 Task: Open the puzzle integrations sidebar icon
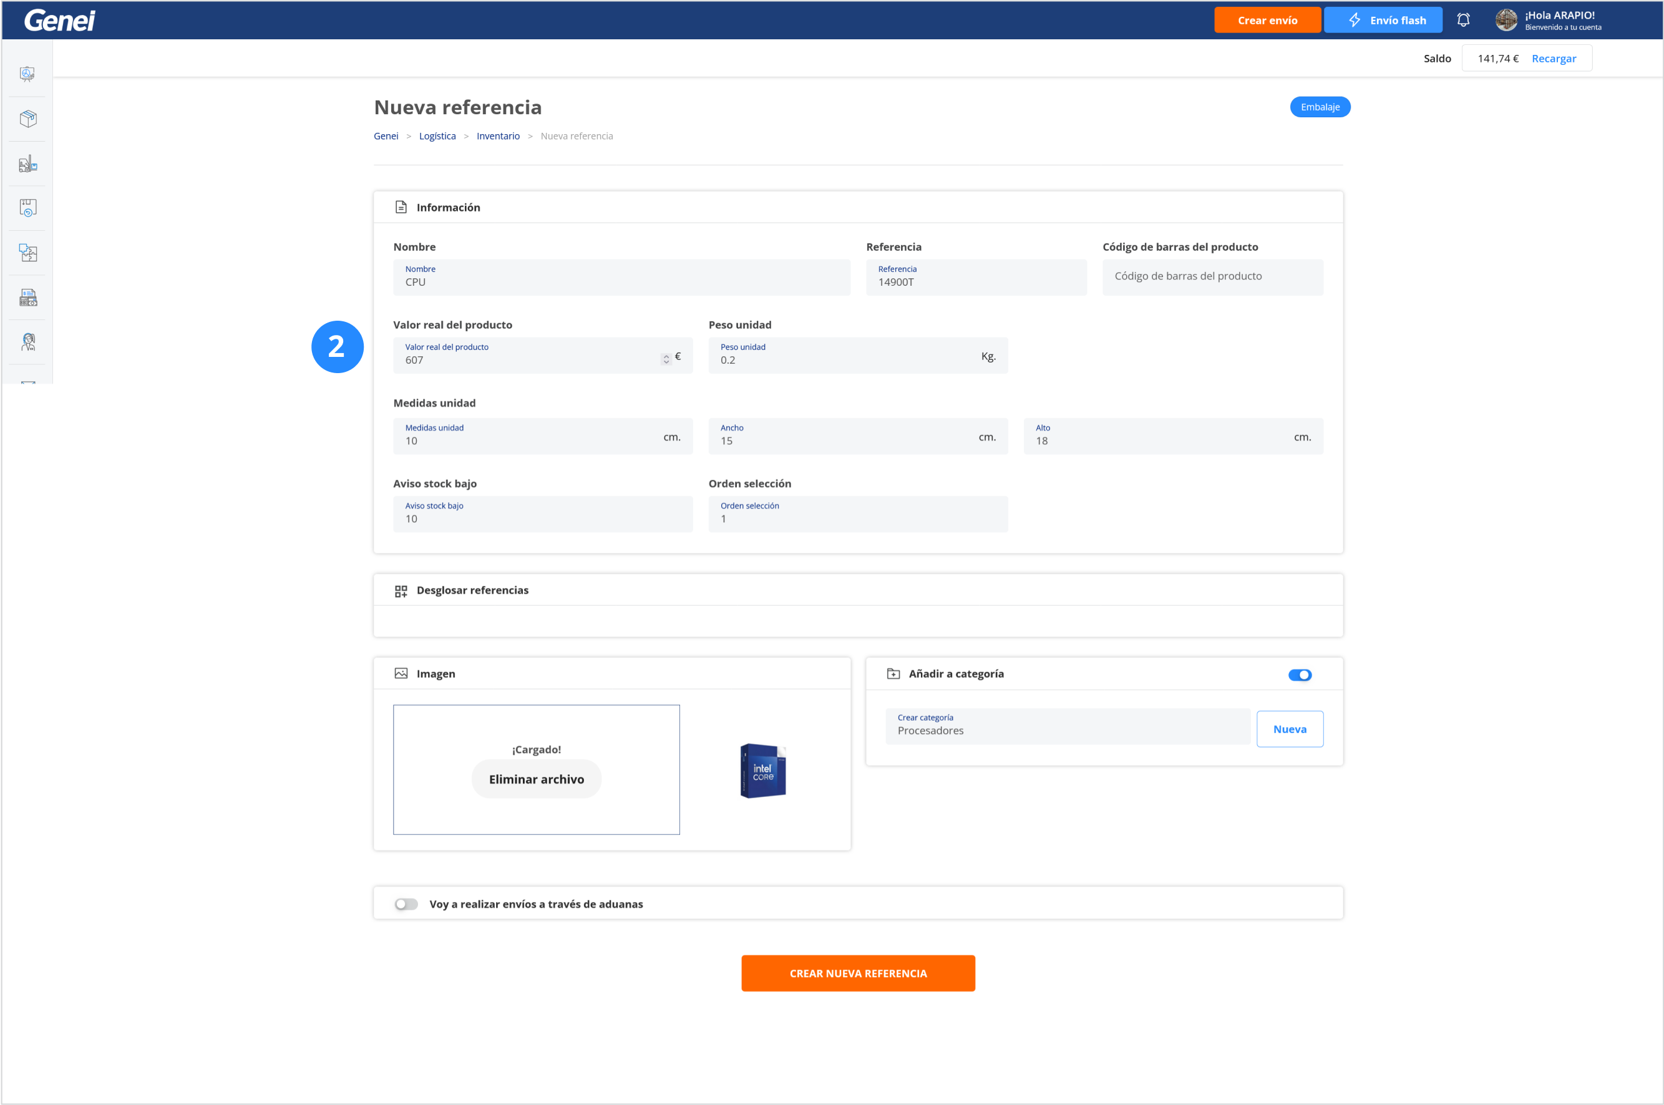27,252
